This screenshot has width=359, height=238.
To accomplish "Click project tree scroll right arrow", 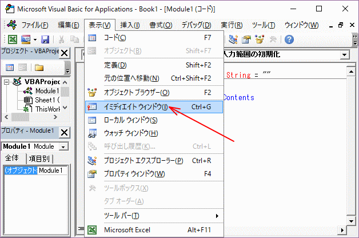I will 55,117.
